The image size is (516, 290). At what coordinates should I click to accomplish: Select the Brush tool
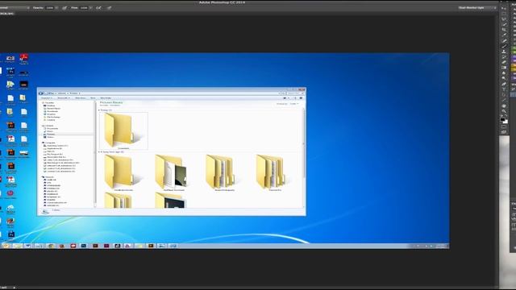coord(504,47)
